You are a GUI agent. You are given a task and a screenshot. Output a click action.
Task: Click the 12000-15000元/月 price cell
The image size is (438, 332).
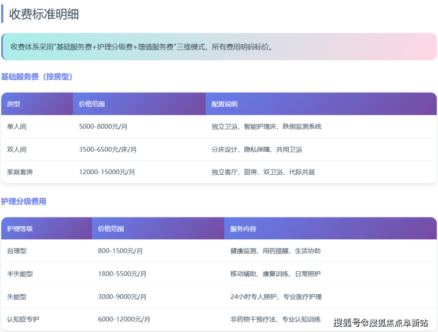pyautogui.click(x=107, y=172)
